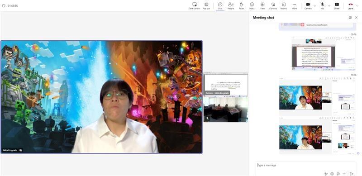The width and height of the screenshot is (362, 176).
Task: Send the chat message
Action: click(x=352, y=174)
